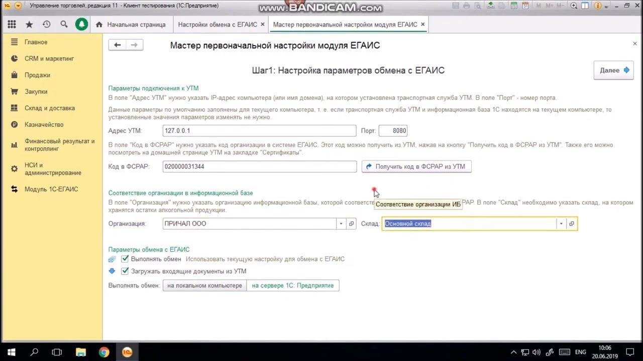643x361 pixels.
Task: Click the back arrow navigation button
Action: (117, 45)
